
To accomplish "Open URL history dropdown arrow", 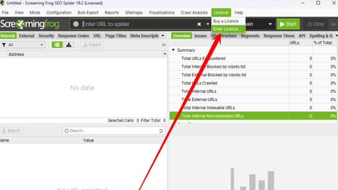I will (x=208, y=24).
